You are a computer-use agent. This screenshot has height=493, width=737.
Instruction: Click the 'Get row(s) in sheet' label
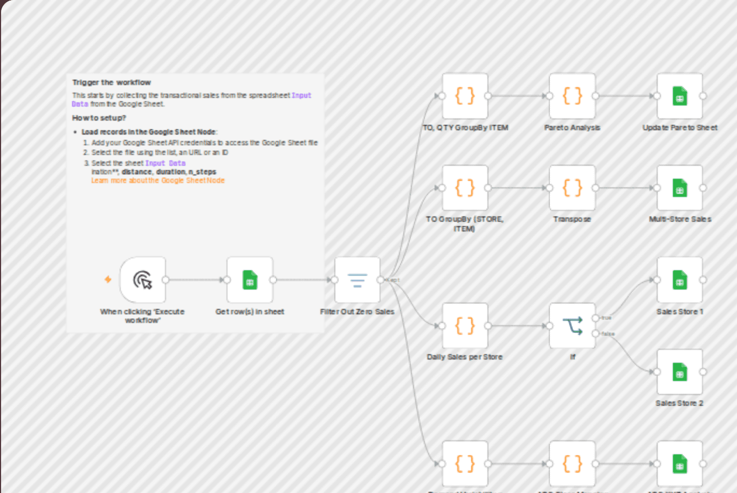click(x=250, y=312)
